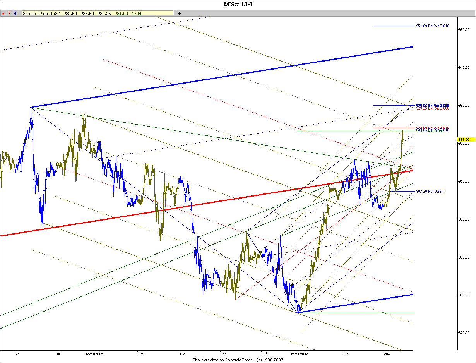Select the 929.25 EX Ret 2.000 label
Screen dimensions: 476x363
point(433,108)
